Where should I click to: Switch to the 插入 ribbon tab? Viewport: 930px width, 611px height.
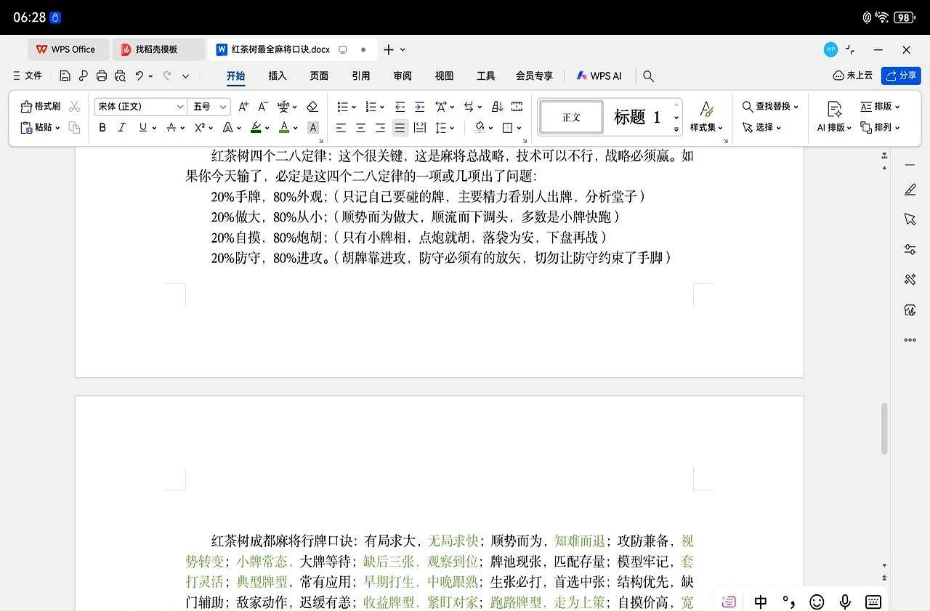pos(277,76)
